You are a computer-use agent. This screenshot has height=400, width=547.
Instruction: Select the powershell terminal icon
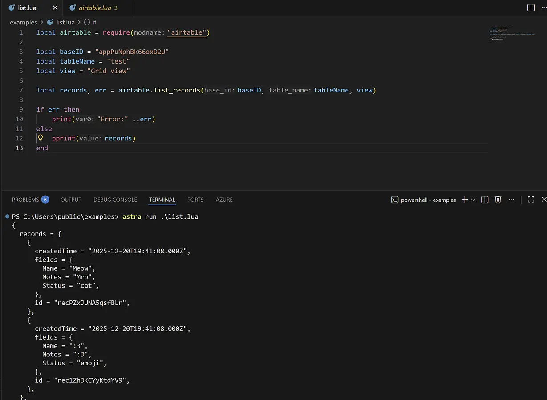[394, 200]
